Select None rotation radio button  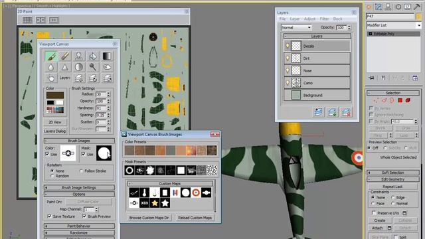tap(52, 171)
